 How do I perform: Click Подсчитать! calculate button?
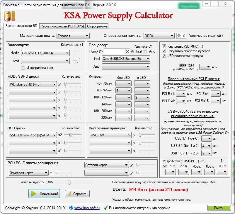pos(44,194)
